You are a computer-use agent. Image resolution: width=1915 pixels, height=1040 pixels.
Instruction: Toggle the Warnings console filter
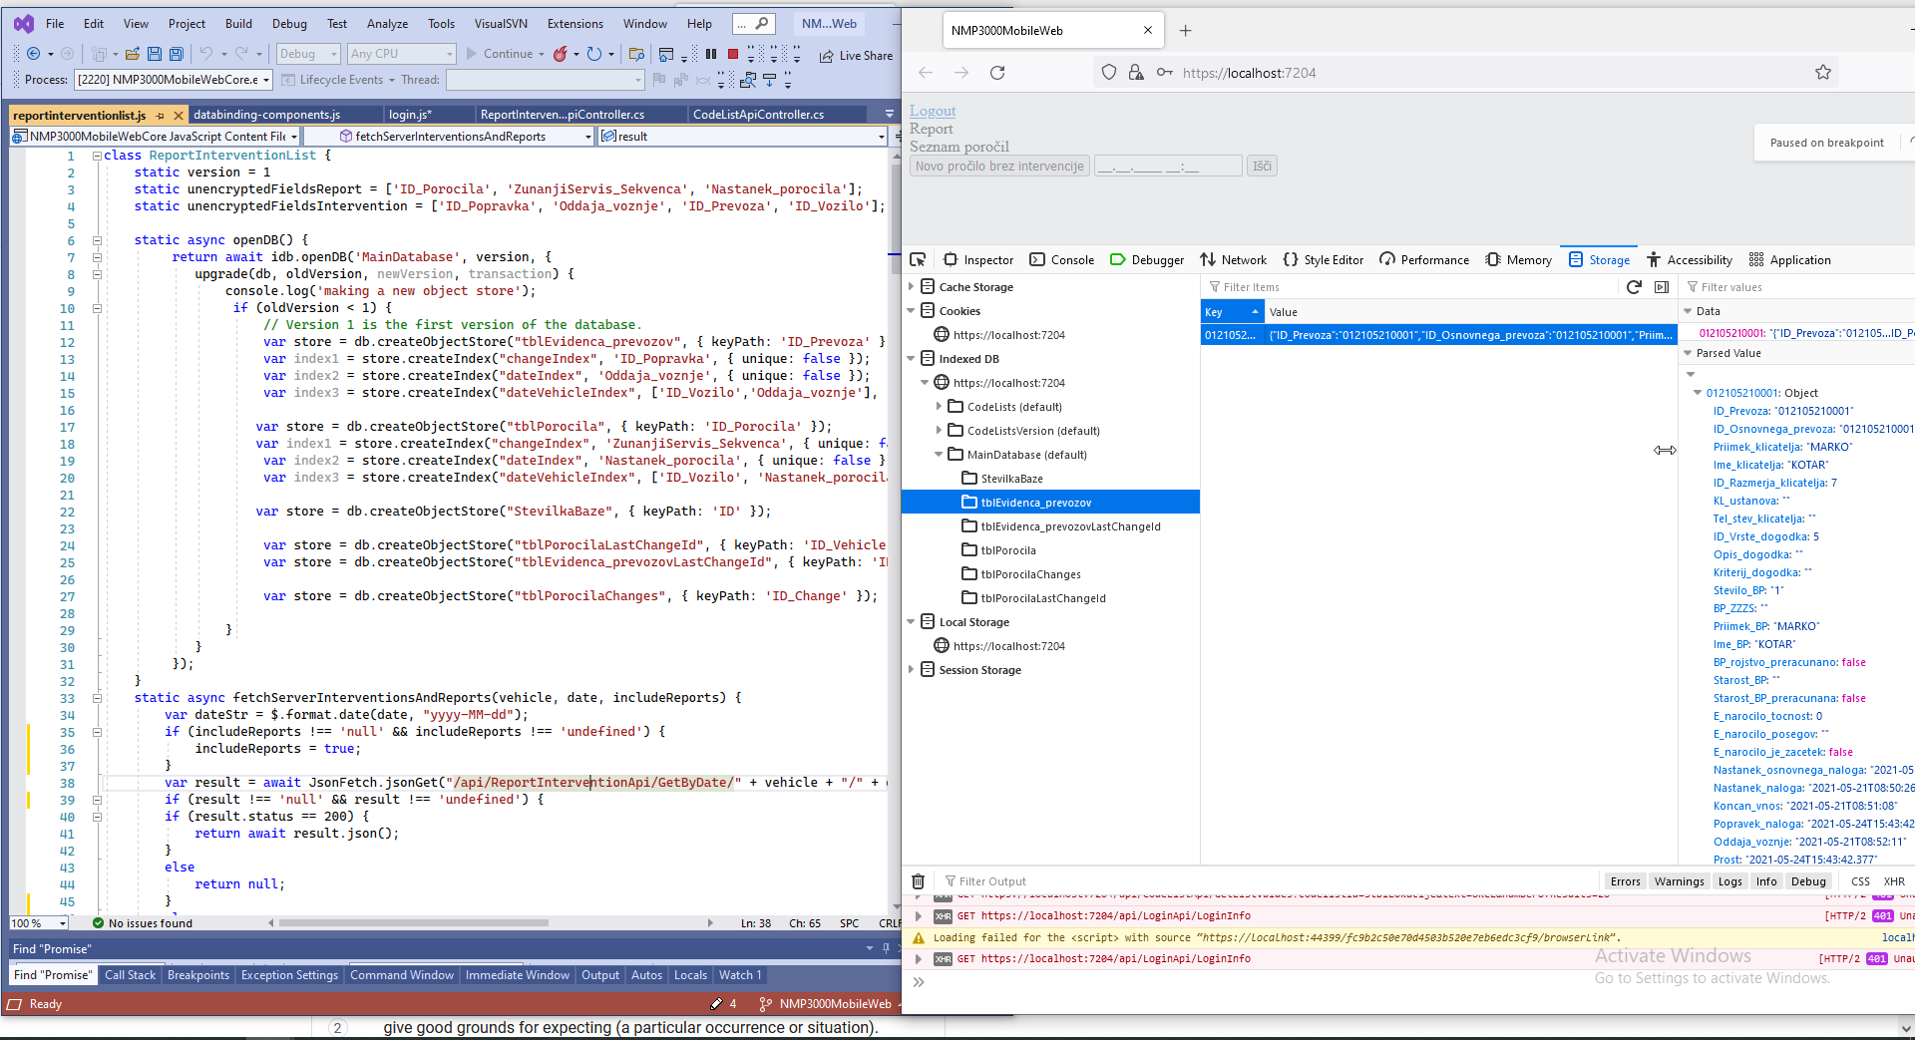tap(1679, 881)
